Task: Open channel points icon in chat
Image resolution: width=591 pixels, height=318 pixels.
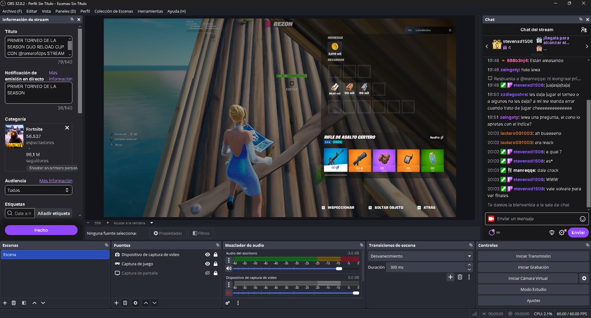Action: pos(492,233)
